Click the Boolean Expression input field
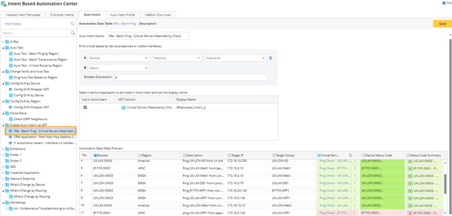The width and height of the screenshot is (452, 216). click(190, 78)
